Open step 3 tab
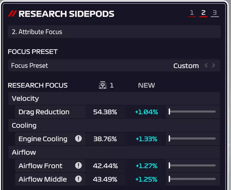Image resolution: width=231 pixels, height=190 pixels. (x=214, y=13)
